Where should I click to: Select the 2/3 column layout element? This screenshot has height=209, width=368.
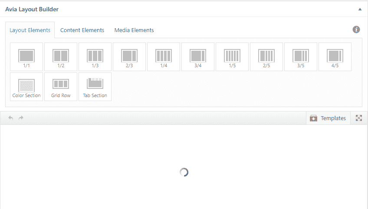129,57
